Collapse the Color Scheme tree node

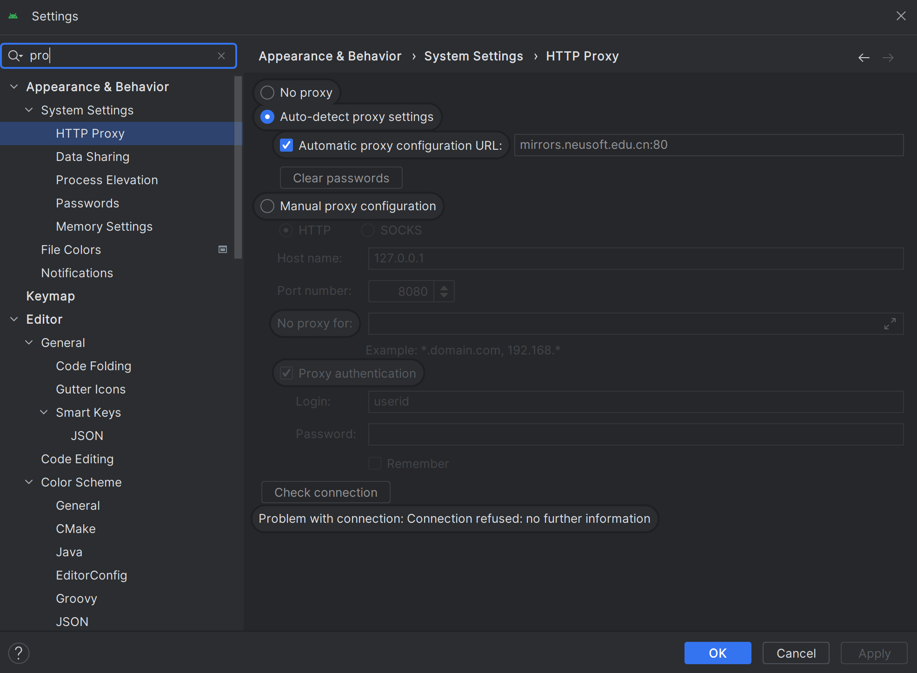point(29,482)
